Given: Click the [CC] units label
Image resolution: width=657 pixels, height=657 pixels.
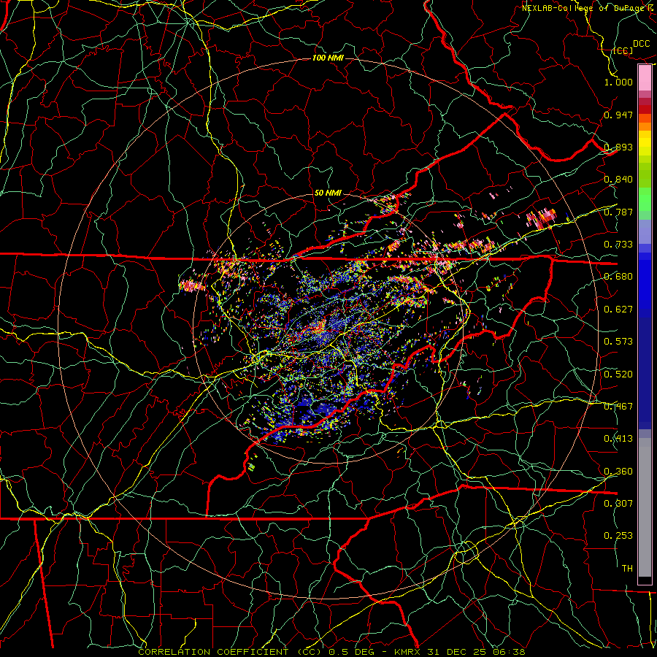Looking at the screenshot, I should pyautogui.click(x=623, y=50).
